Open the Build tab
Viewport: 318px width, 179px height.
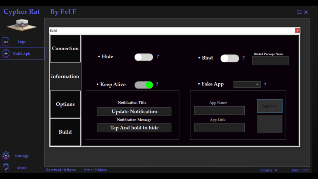pos(65,132)
